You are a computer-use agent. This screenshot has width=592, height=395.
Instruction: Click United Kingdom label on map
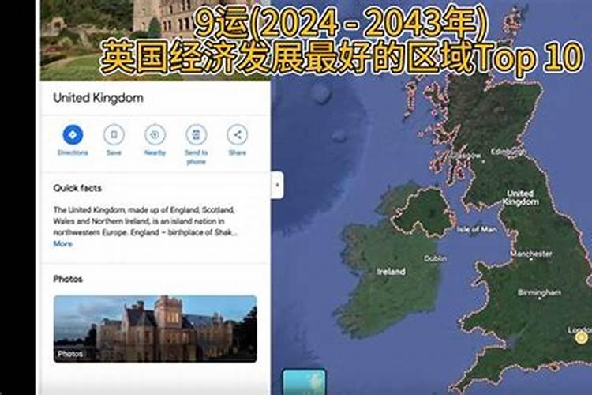click(x=520, y=197)
